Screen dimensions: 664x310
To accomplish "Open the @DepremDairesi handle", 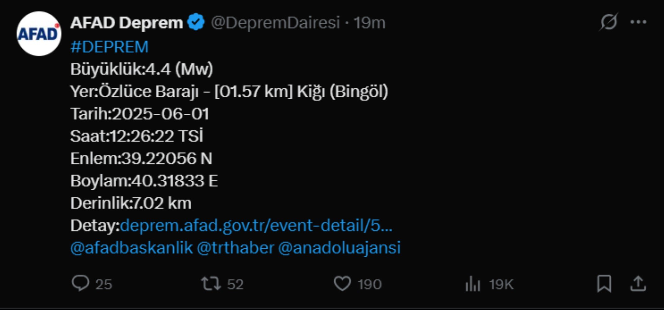I will [275, 23].
